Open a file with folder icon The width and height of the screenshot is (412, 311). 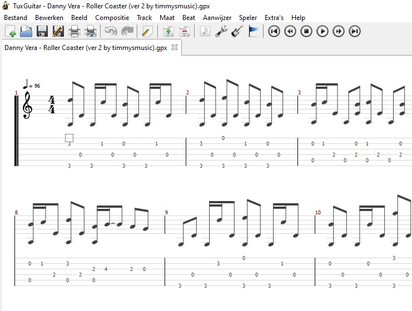26,31
